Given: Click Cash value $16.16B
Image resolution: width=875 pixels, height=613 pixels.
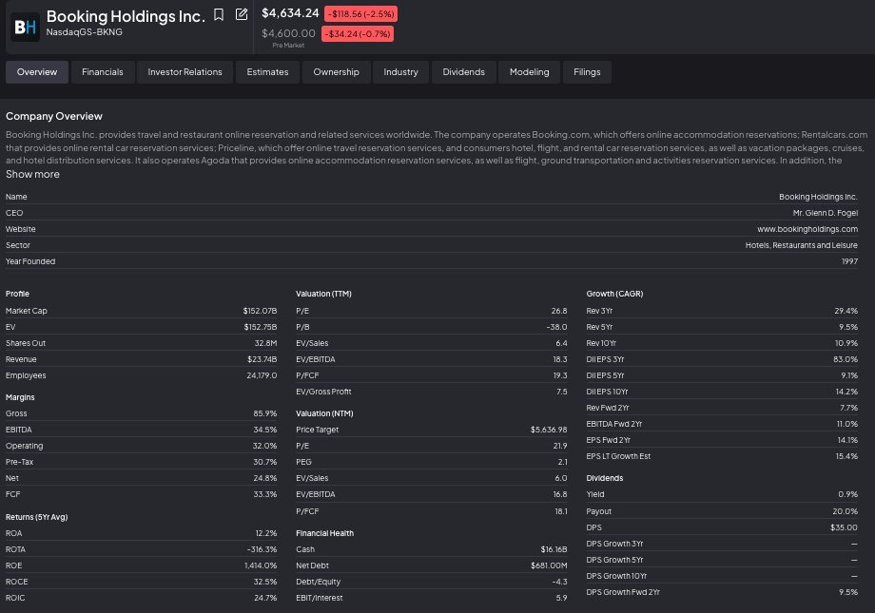Looking at the screenshot, I should tap(554, 549).
